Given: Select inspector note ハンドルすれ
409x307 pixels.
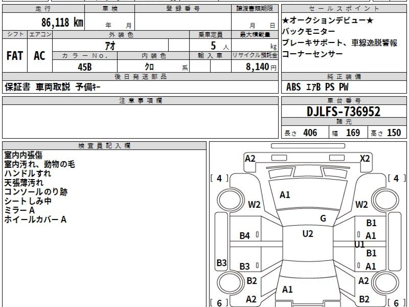Looking at the screenshot, I should (28, 173).
